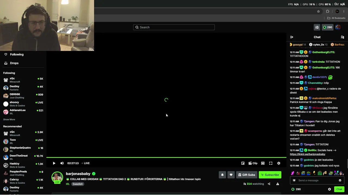This screenshot has height=195, width=348.
Task: Open player settings gear
Action: (279, 163)
